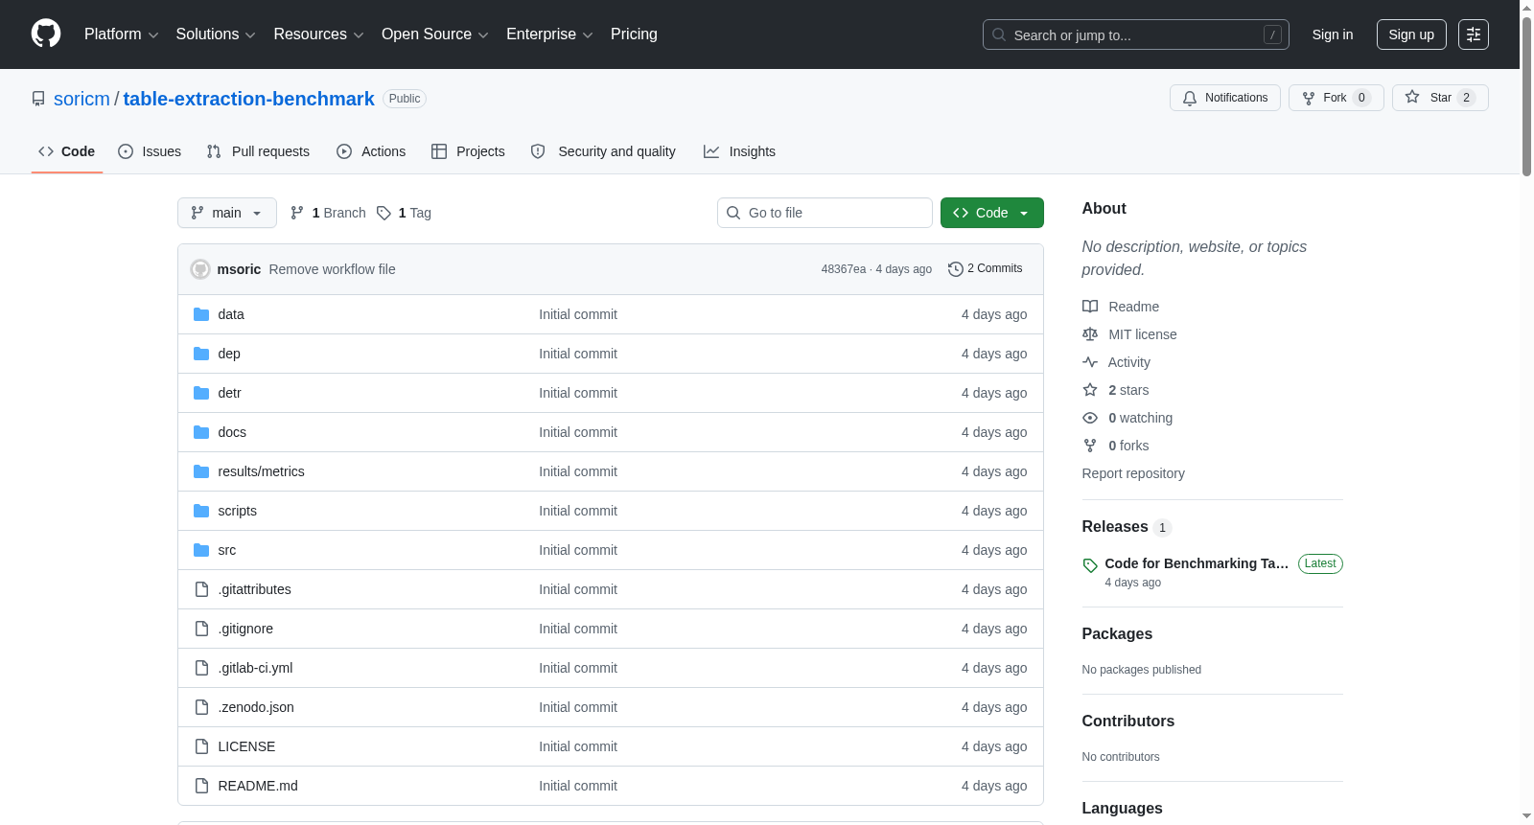Click the scripts folder icon
This screenshot has height=825, width=1534.
(x=201, y=511)
